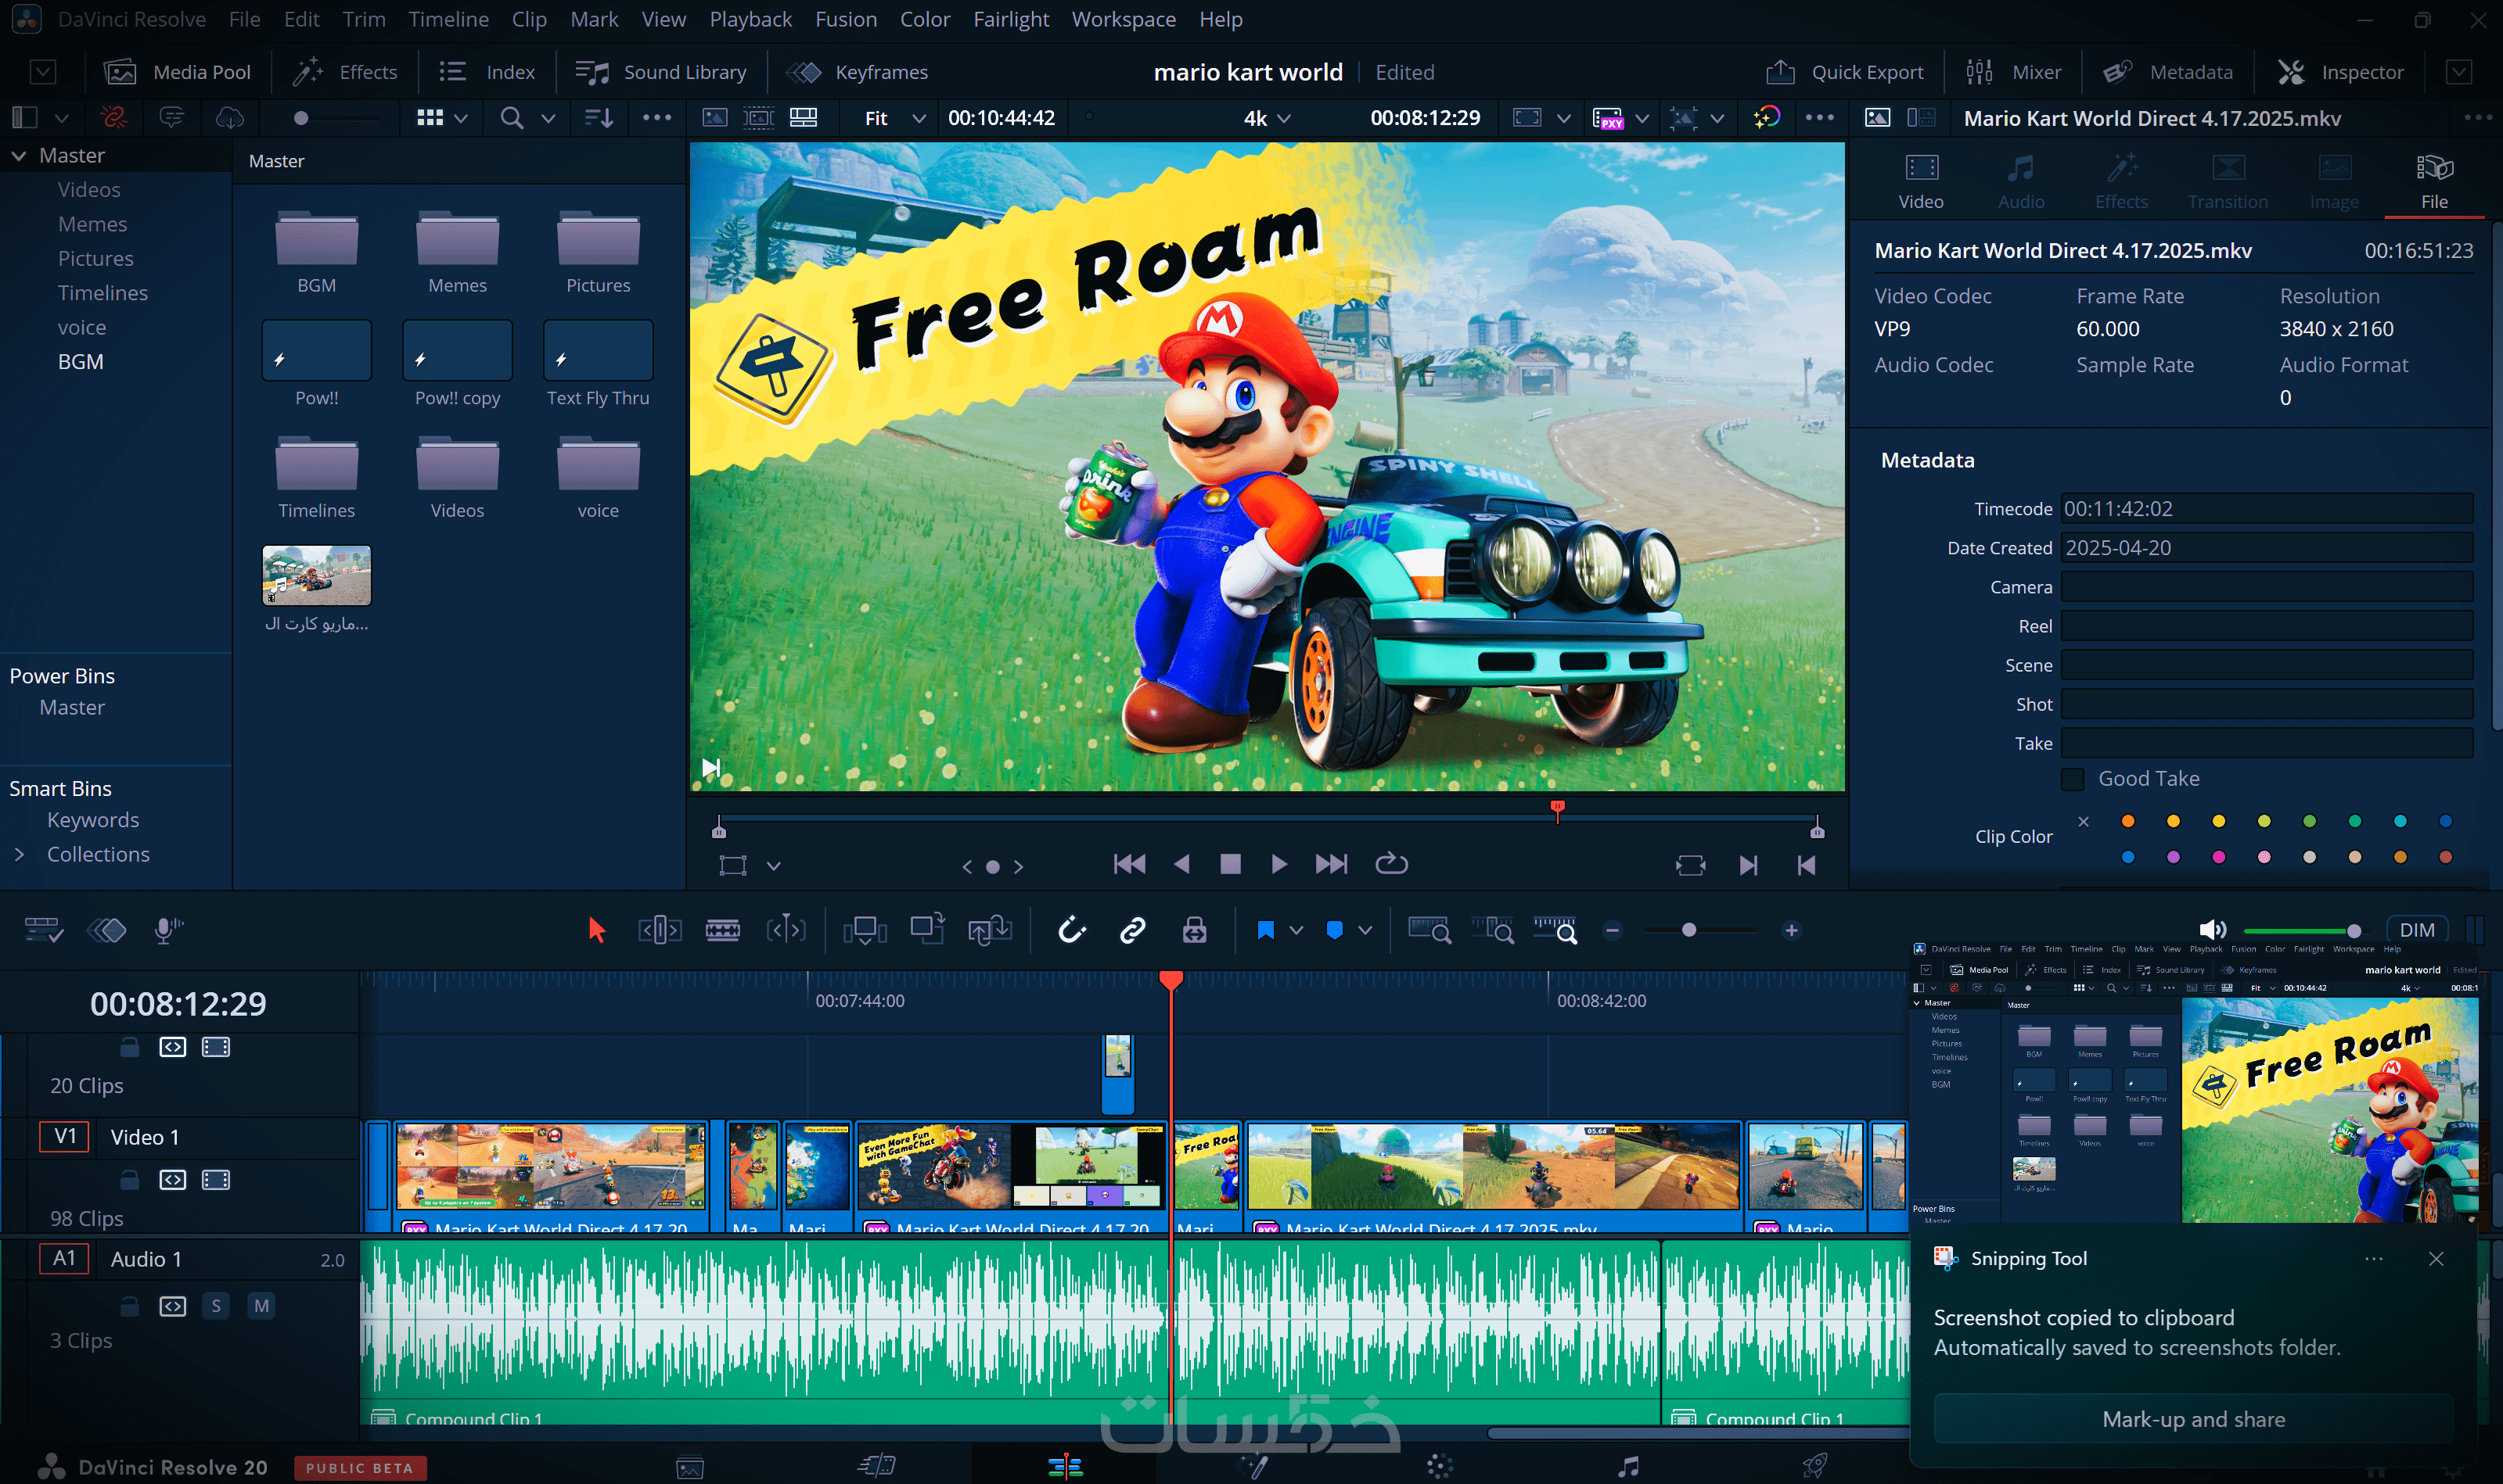Switch to the Video inspector tab
The height and width of the screenshot is (1484, 2503).
[1921, 181]
